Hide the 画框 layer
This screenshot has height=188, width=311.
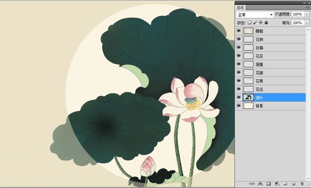239,31
